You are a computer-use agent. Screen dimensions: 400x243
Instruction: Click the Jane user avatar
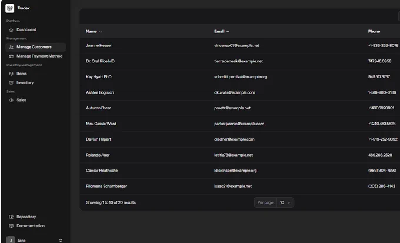click(11, 240)
